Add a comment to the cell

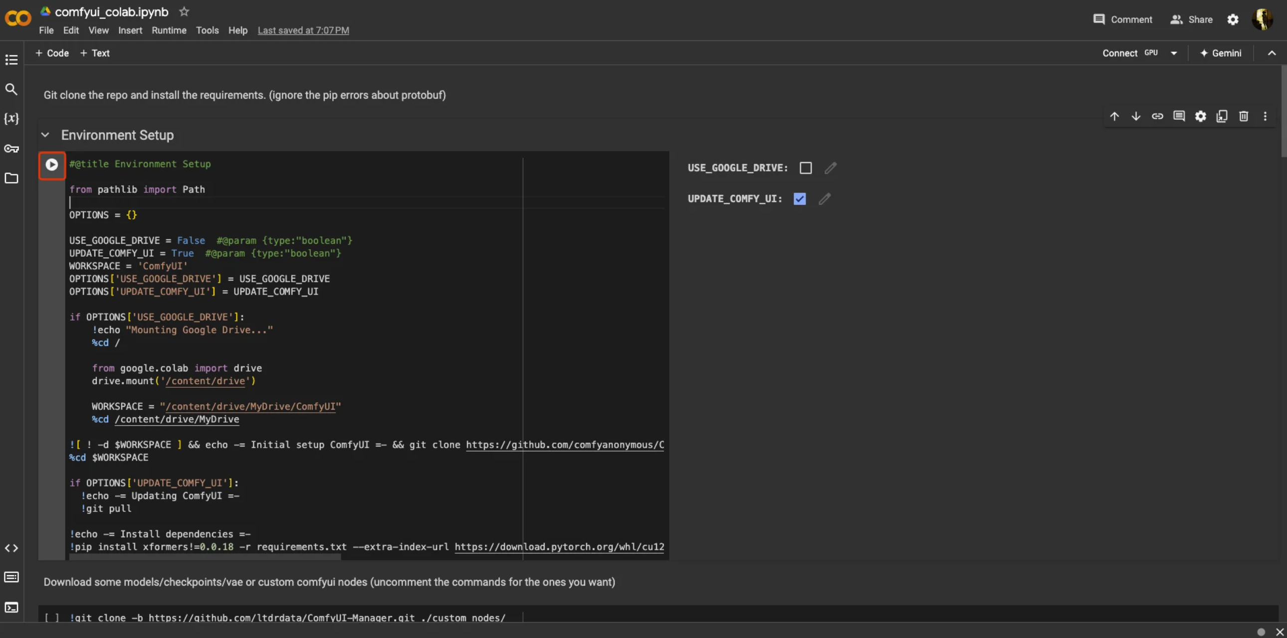tap(1179, 116)
